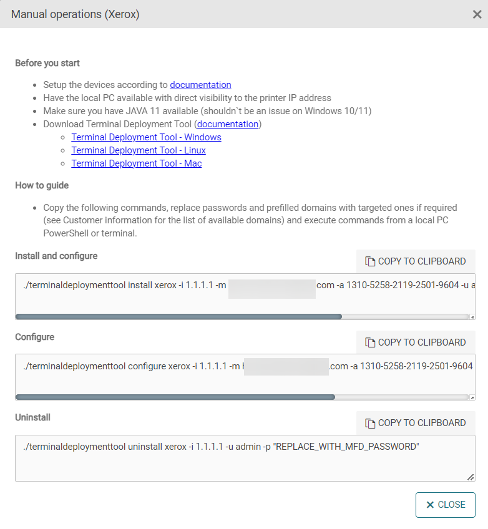The height and width of the screenshot is (529, 488).
Task: Click the horizontal scrollbar under the Configure command
Action: 187,397
